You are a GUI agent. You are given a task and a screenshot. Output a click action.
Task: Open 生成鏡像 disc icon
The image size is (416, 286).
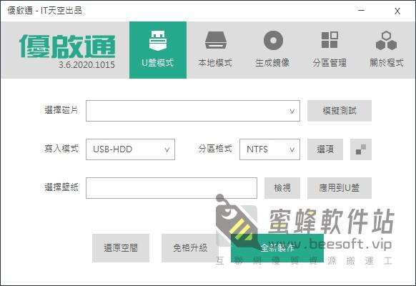point(273,40)
